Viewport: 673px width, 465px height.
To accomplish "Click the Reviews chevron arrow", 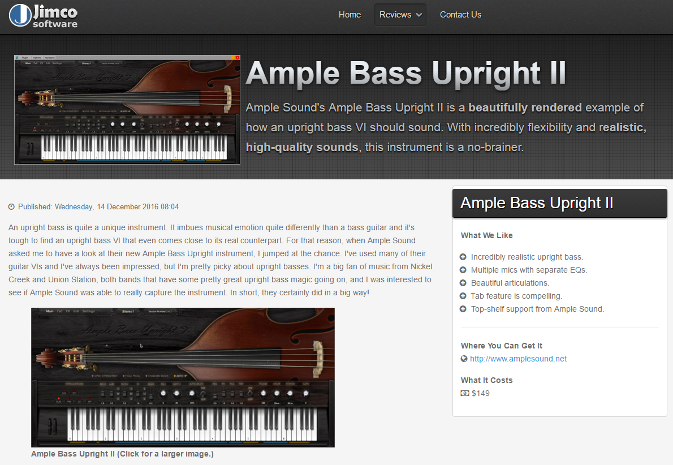I will [x=419, y=15].
